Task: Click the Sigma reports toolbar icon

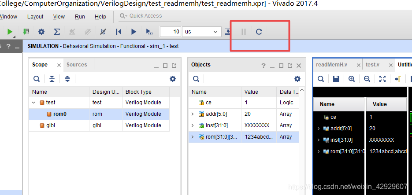Action: pos(57,32)
